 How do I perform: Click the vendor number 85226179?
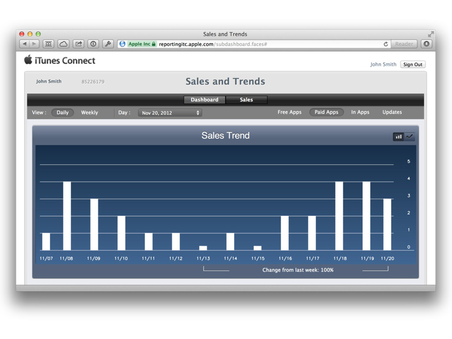93,82
